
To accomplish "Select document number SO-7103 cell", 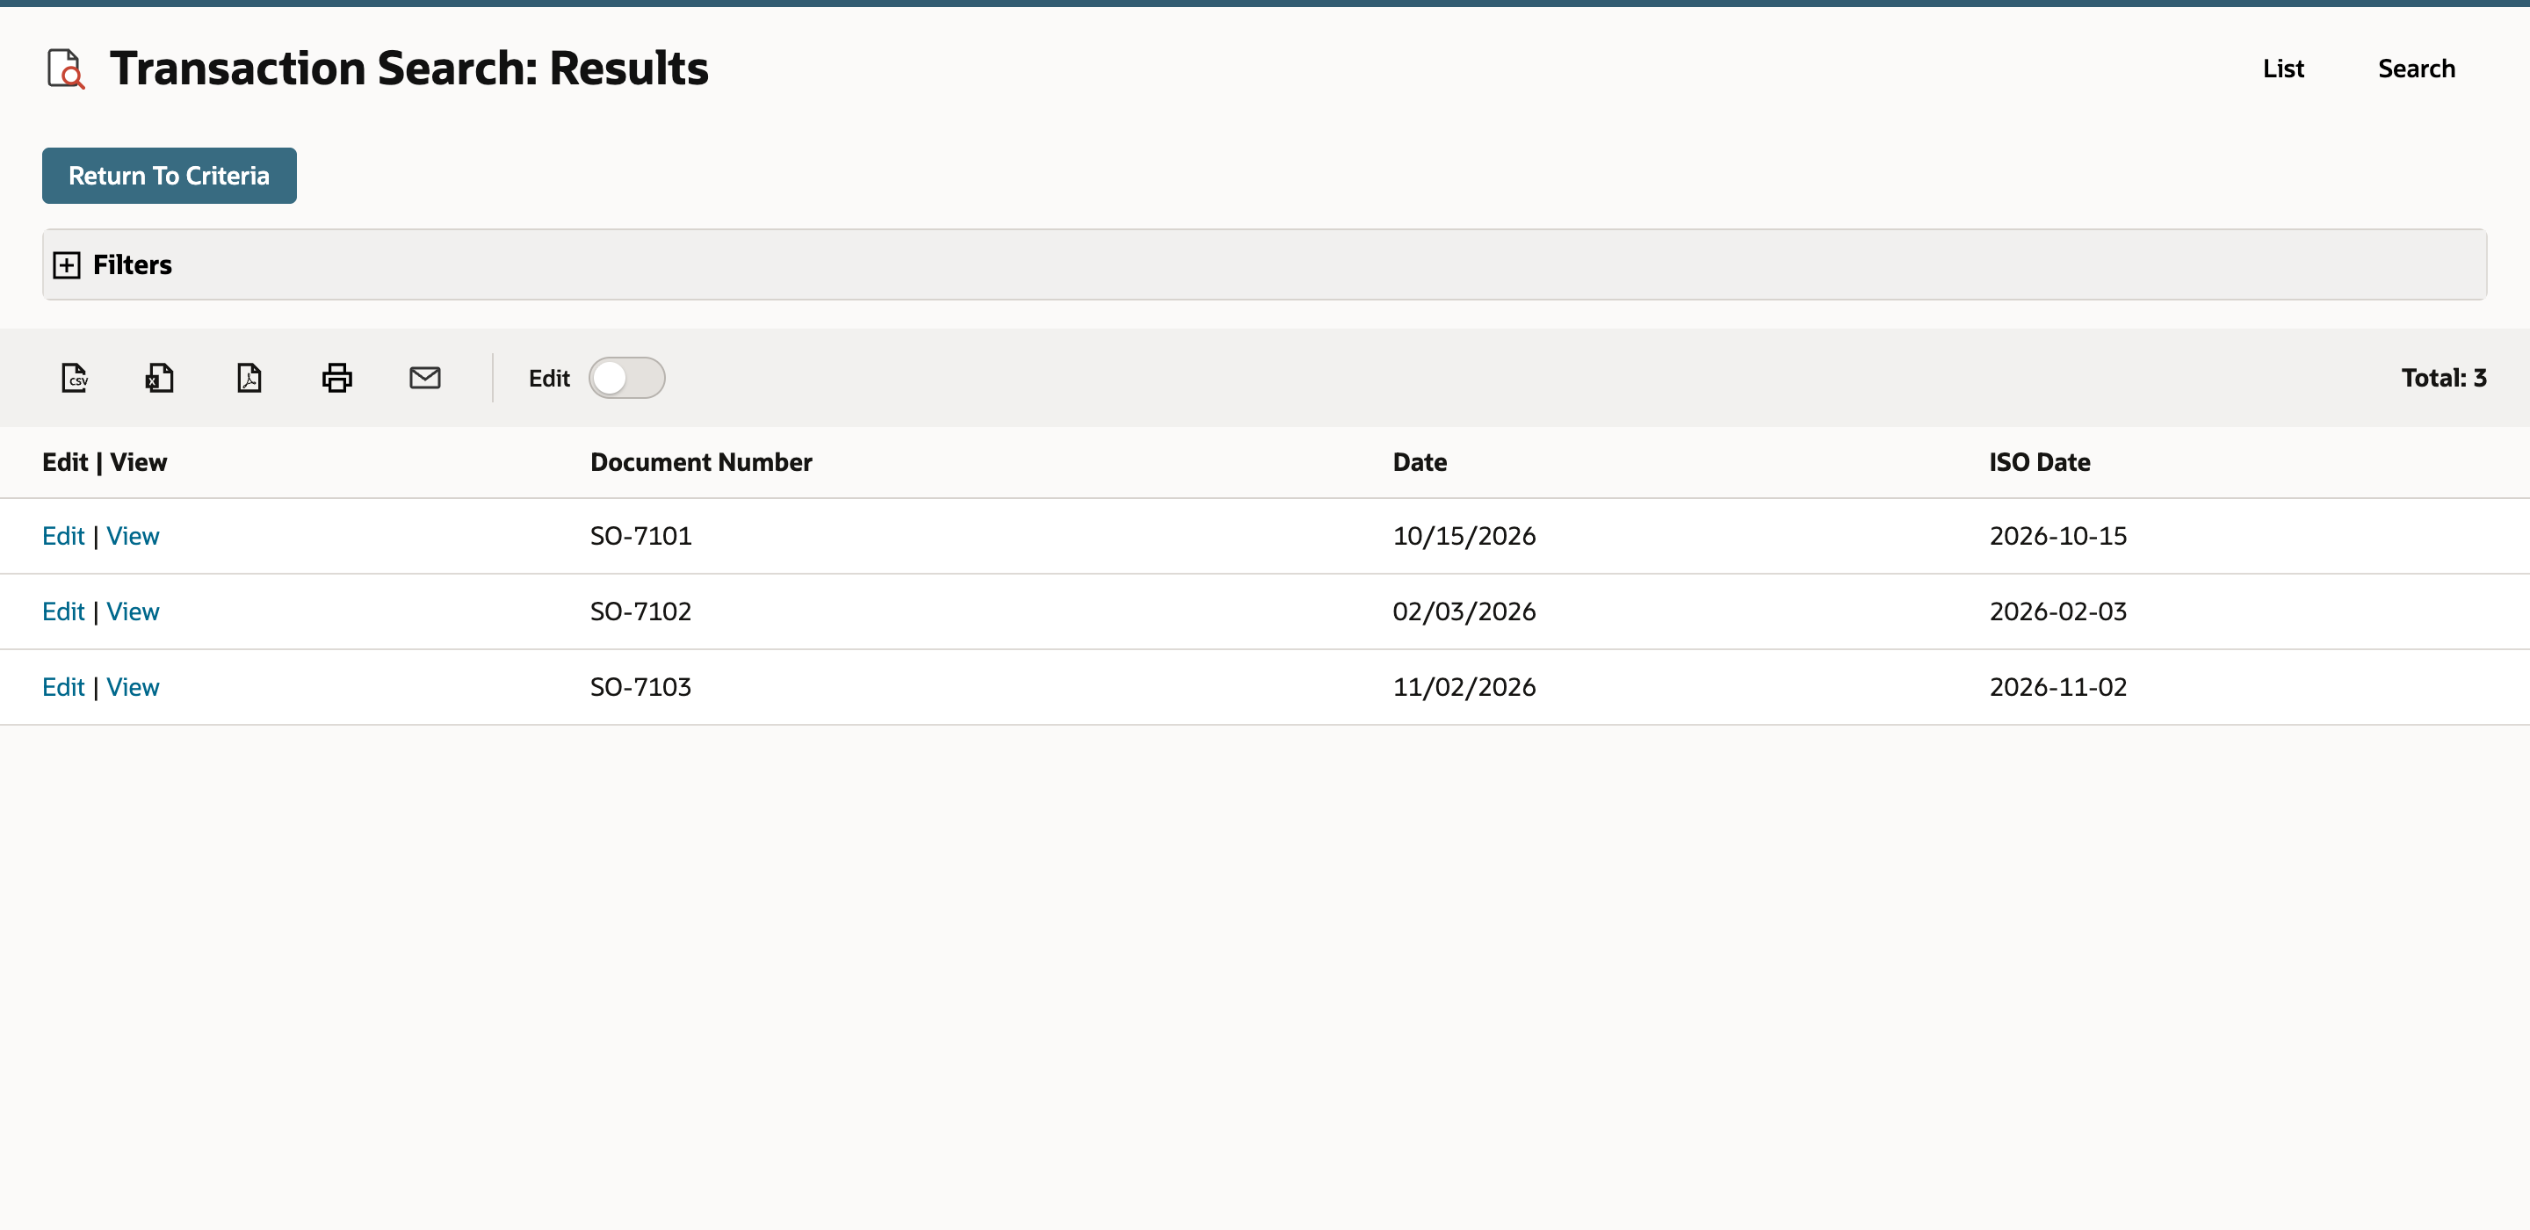I will tap(640, 687).
